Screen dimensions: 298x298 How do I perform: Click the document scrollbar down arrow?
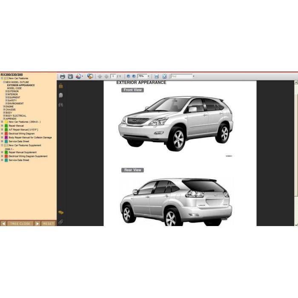[x=296, y=225]
